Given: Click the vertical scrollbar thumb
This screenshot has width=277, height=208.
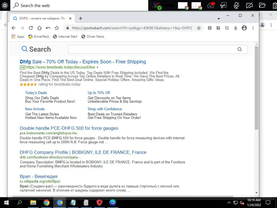Looking at the screenshot, I should point(256,88).
